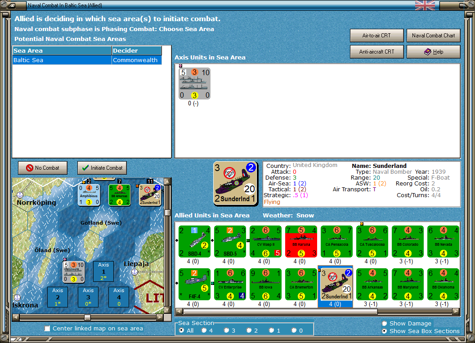Image resolution: width=475 pixels, height=343 pixels.
Task: Select the BB Maryland battleship unit
Action: click(x=408, y=284)
